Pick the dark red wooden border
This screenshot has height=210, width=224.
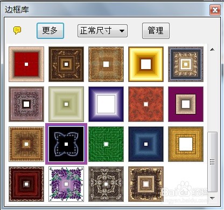[26, 184]
